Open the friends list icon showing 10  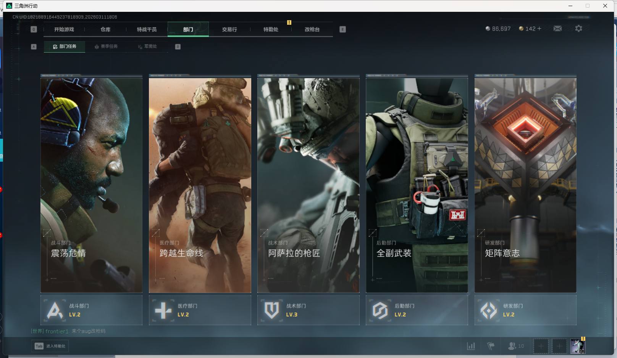515,346
